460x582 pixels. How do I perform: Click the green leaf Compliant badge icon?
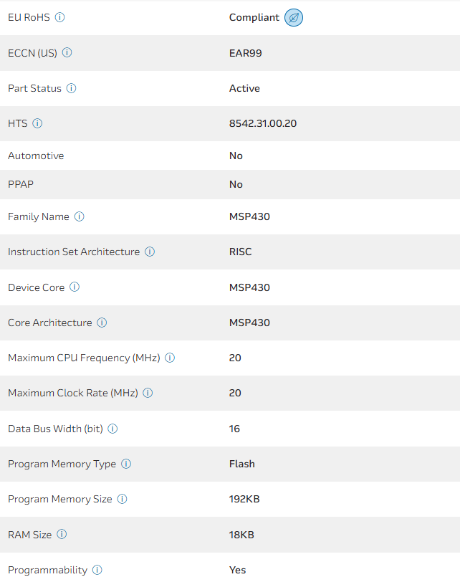[294, 18]
